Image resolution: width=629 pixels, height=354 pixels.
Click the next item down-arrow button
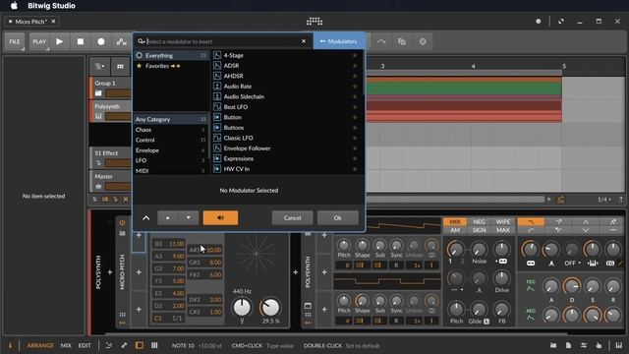click(188, 217)
